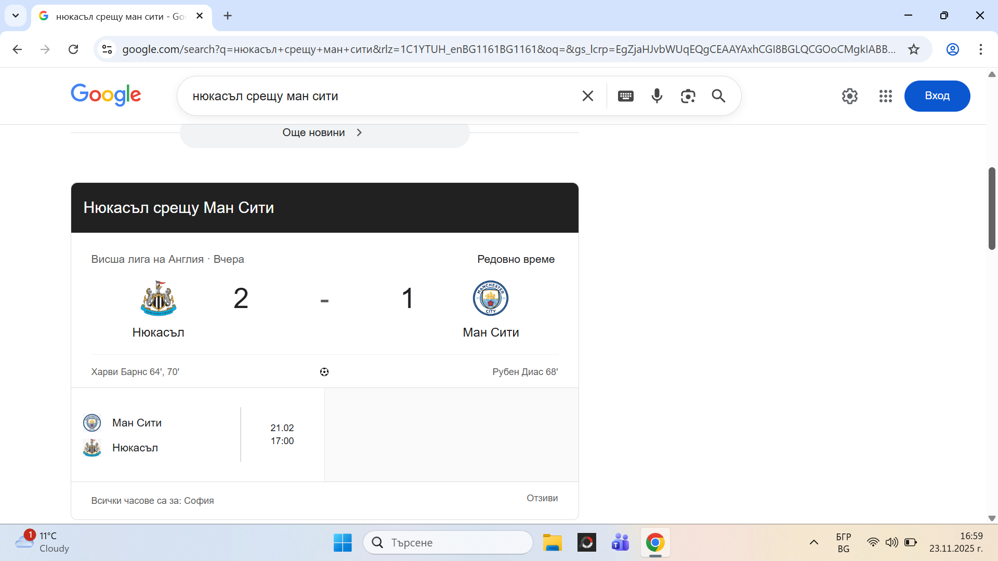Reload the current page
Image resolution: width=998 pixels, height=561 pixels.
[73, 49]
